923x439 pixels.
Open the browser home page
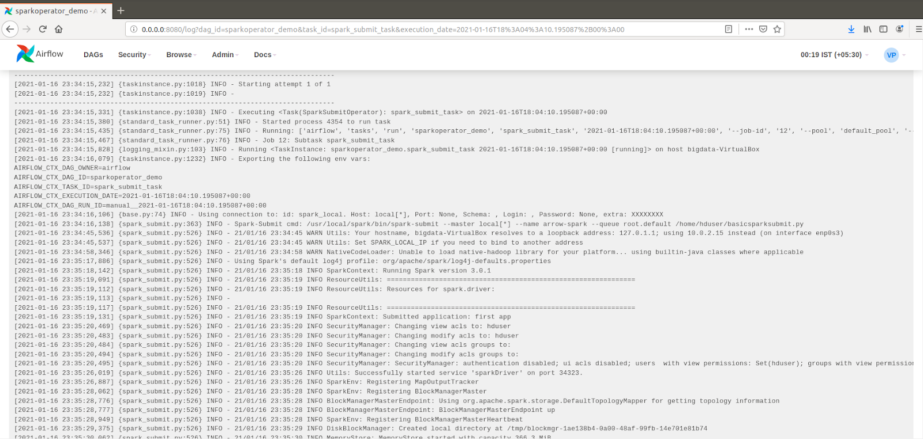[59, 29]
